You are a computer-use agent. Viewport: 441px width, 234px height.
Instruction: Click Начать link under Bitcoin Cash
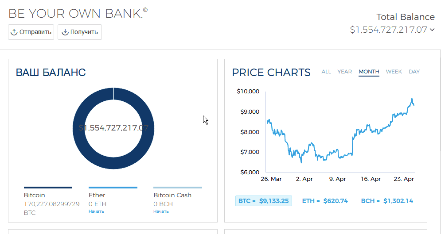[161, 211]
